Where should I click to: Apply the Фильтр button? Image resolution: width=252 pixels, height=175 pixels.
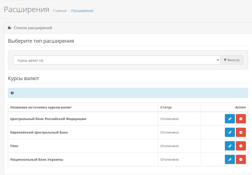pyautogui.click(x=232, y=60)
